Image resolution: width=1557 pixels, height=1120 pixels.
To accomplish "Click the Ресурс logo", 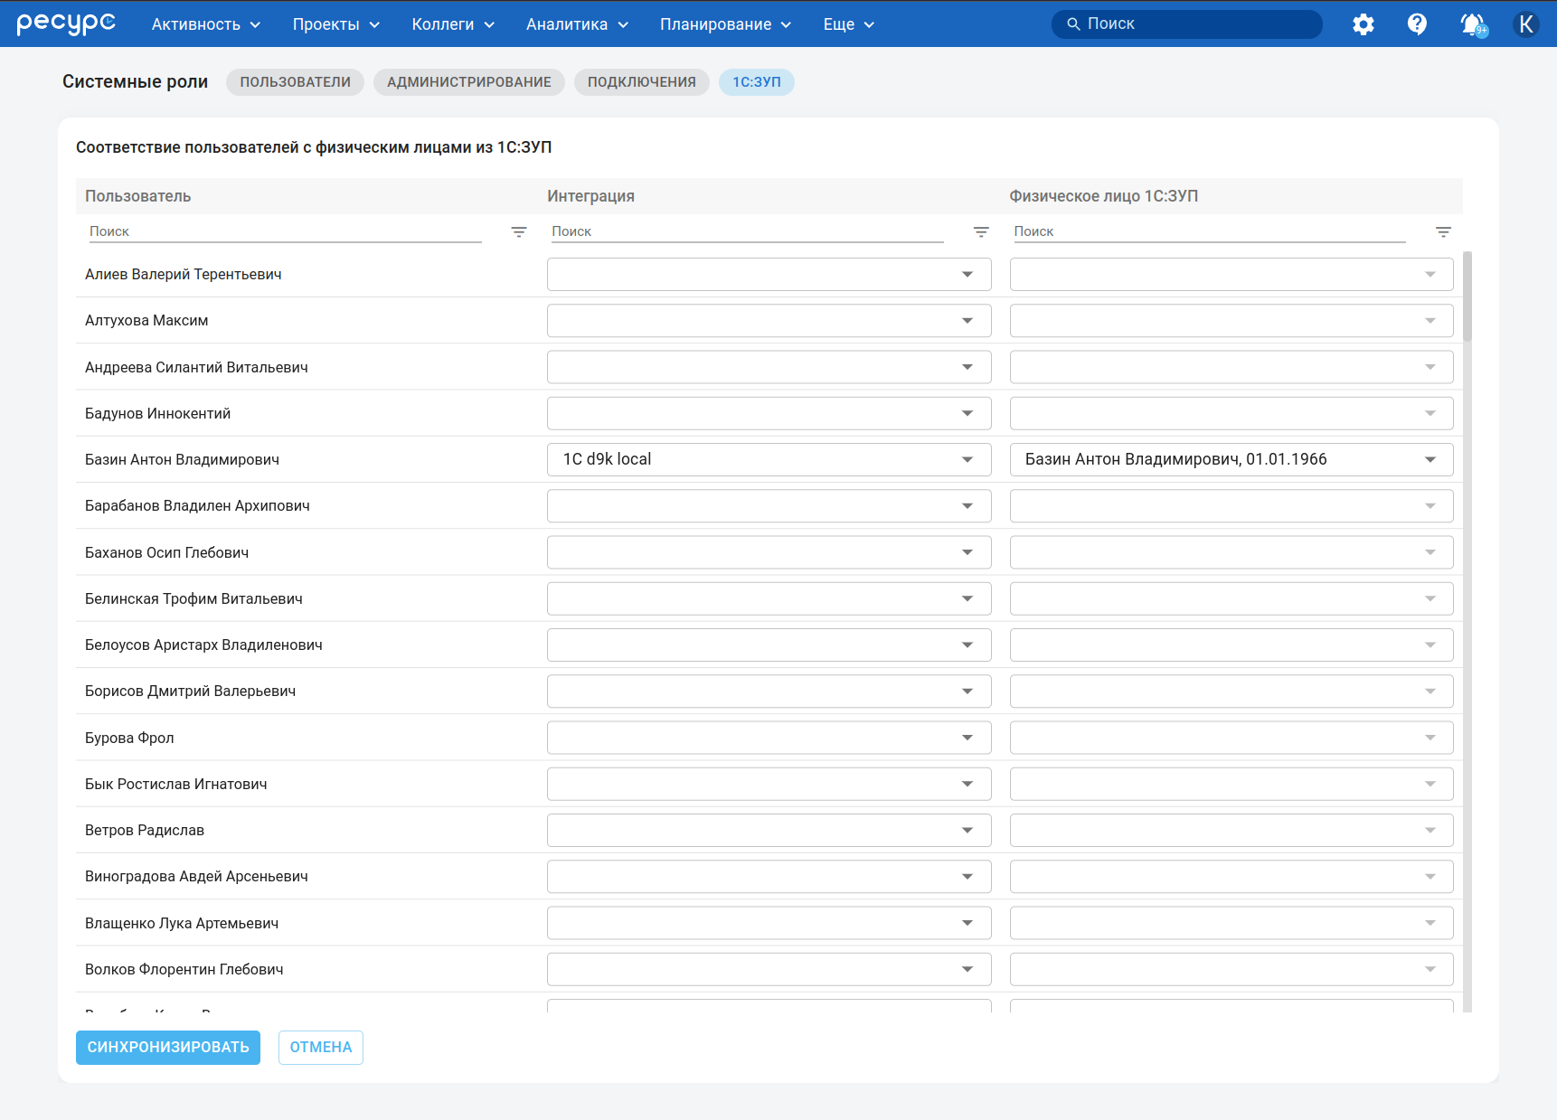I will tap(66, 24).
